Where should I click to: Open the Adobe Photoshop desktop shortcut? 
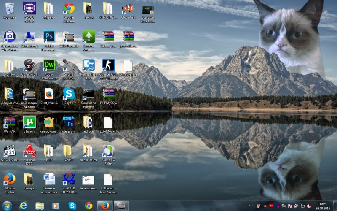pyautogui.click(x=49, y=37)
